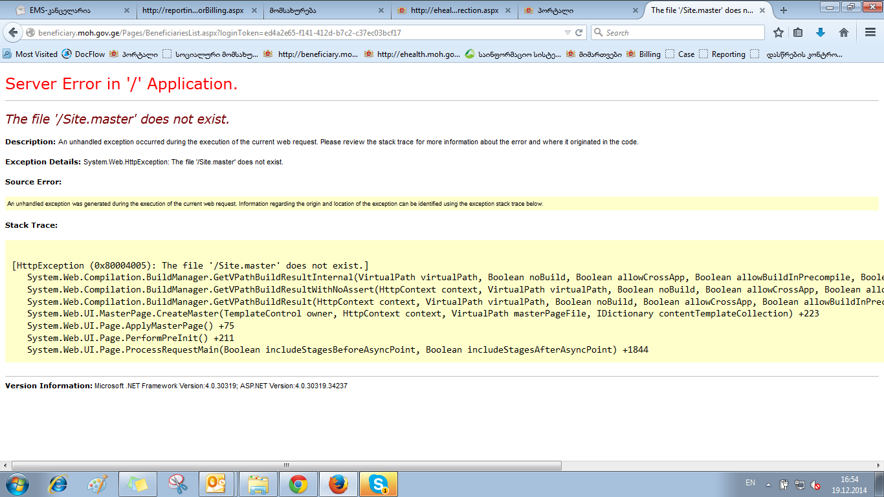The height and width of the screenshot is (497, 884).
Task: Open the Downloads arrow icon
Action: 821,33
